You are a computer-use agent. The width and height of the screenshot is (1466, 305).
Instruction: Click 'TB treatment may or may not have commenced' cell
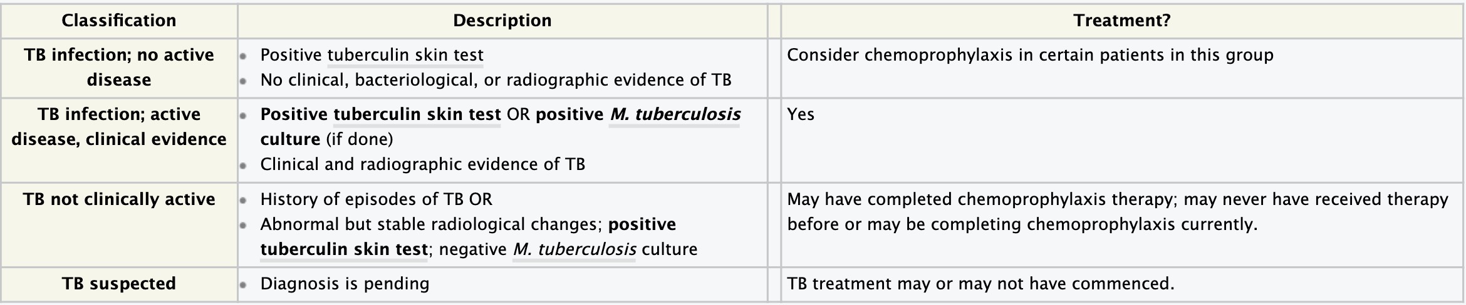tap(980, 284)
